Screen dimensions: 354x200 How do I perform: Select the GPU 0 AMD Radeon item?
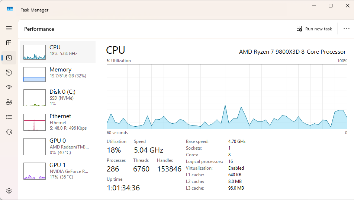coord(58,146)
